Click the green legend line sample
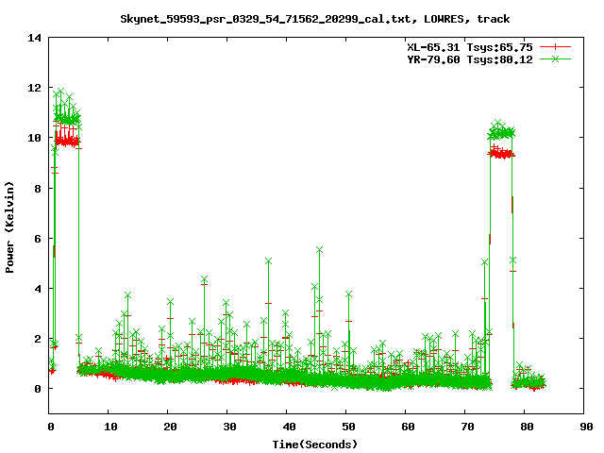This screenshot has height=453, width=604. pos(555,59)
